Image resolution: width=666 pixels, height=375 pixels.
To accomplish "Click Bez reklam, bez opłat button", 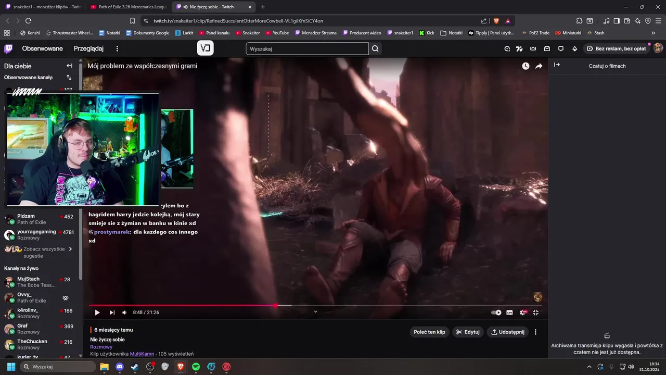I will pos(616,48).
